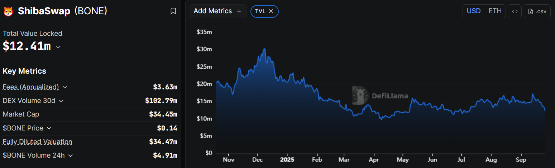Viewport: 555px width, 168px height.
Task: Open the Add Metrics menu
Action: pyautogui.click(x=213, y=11)
